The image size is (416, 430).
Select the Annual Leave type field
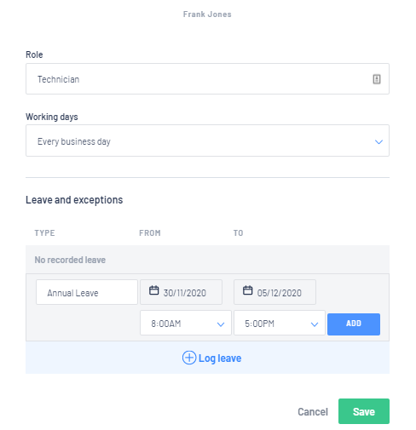[87, 292]
